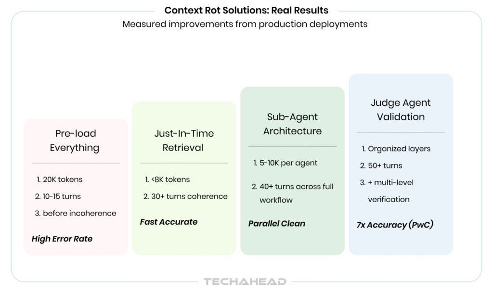Click the "Organized layers" list item
The width and height of the screenshot is (493, 293).
399,149
